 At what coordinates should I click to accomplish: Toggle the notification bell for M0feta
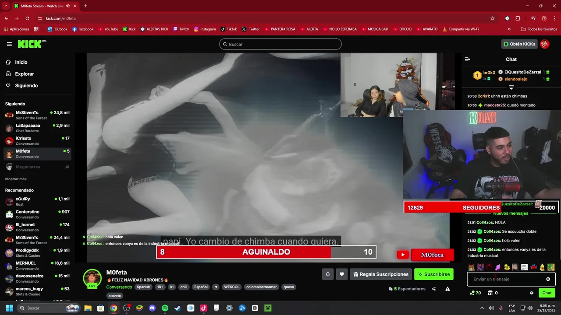(327, 274)
